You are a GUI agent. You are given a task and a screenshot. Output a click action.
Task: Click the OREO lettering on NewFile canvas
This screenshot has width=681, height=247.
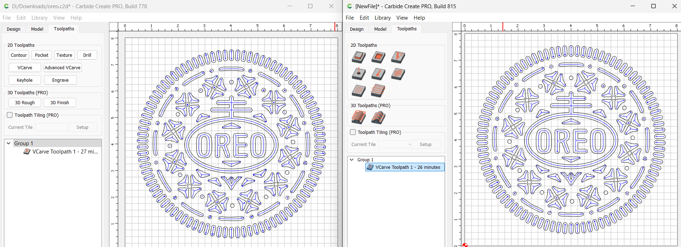(571, 141)
